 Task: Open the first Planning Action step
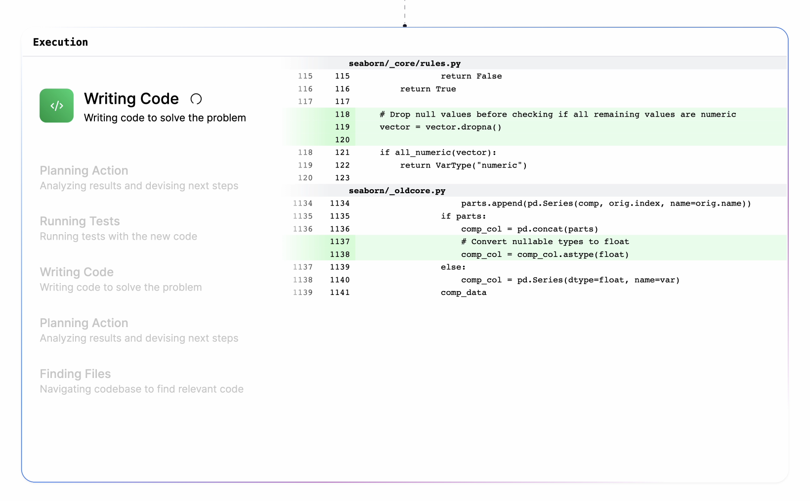click(x=84, y=171)
